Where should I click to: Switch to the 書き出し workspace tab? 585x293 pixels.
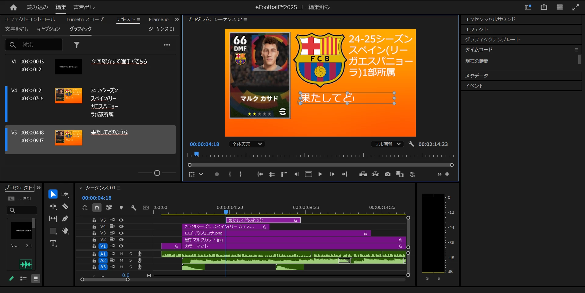pyautogui.click(x=84, y=7)
